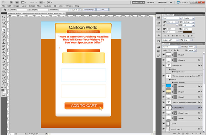206x135 pixels.
Task: Select the Move tool
Action: tap(4, 17)
